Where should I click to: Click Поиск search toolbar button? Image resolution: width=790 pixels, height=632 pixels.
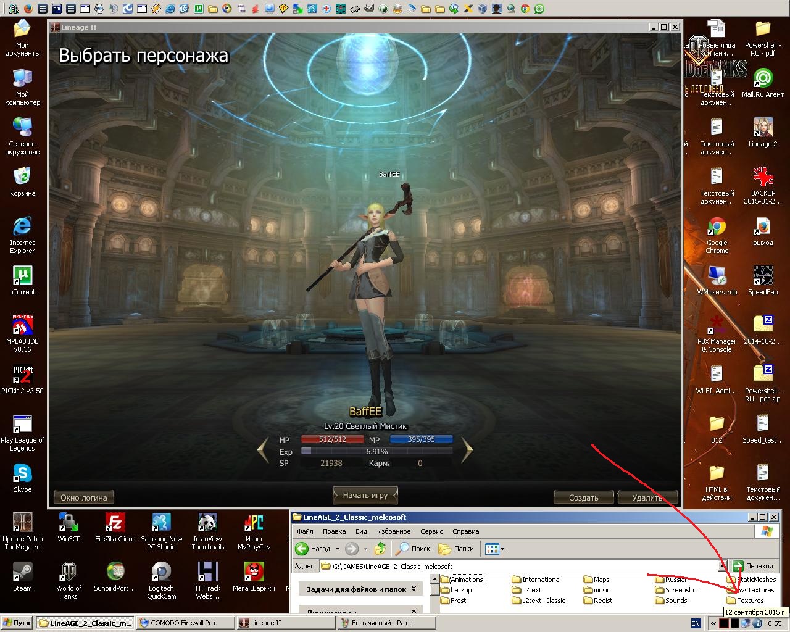(413, 548)
